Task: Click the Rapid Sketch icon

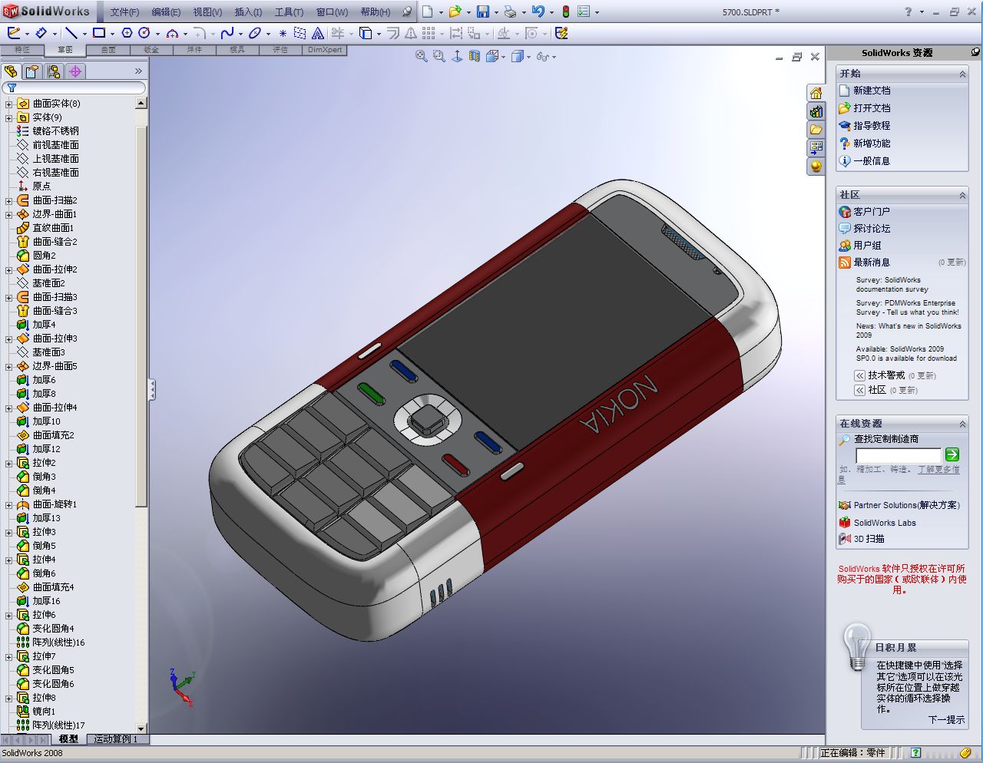Action: 561,33
